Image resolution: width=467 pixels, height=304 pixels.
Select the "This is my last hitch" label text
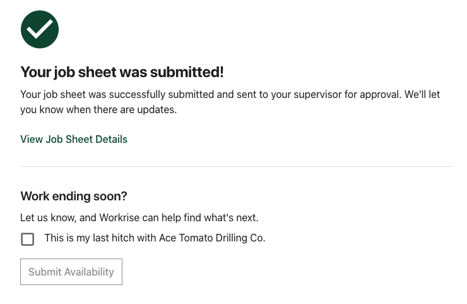pyautogui.click(x=155, y=238)
